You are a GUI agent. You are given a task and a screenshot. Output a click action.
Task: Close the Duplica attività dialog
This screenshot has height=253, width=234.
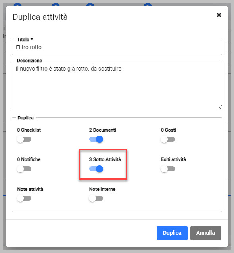point(219,15)
